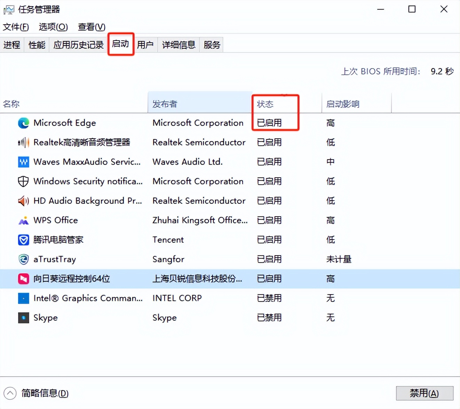Image resolution: width=460 pixels, height=409 pixels.
Task: Click publisher Waves Audio Ltd.
Action: pos(188,162)
